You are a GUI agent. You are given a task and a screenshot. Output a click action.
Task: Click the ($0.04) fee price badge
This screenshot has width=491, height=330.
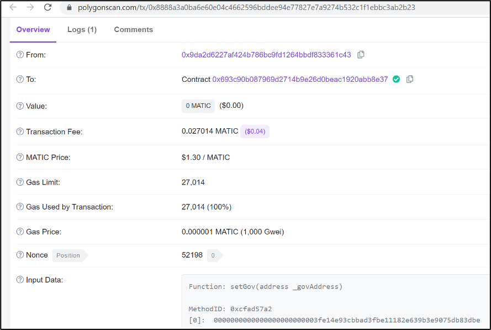click(255, 132)
